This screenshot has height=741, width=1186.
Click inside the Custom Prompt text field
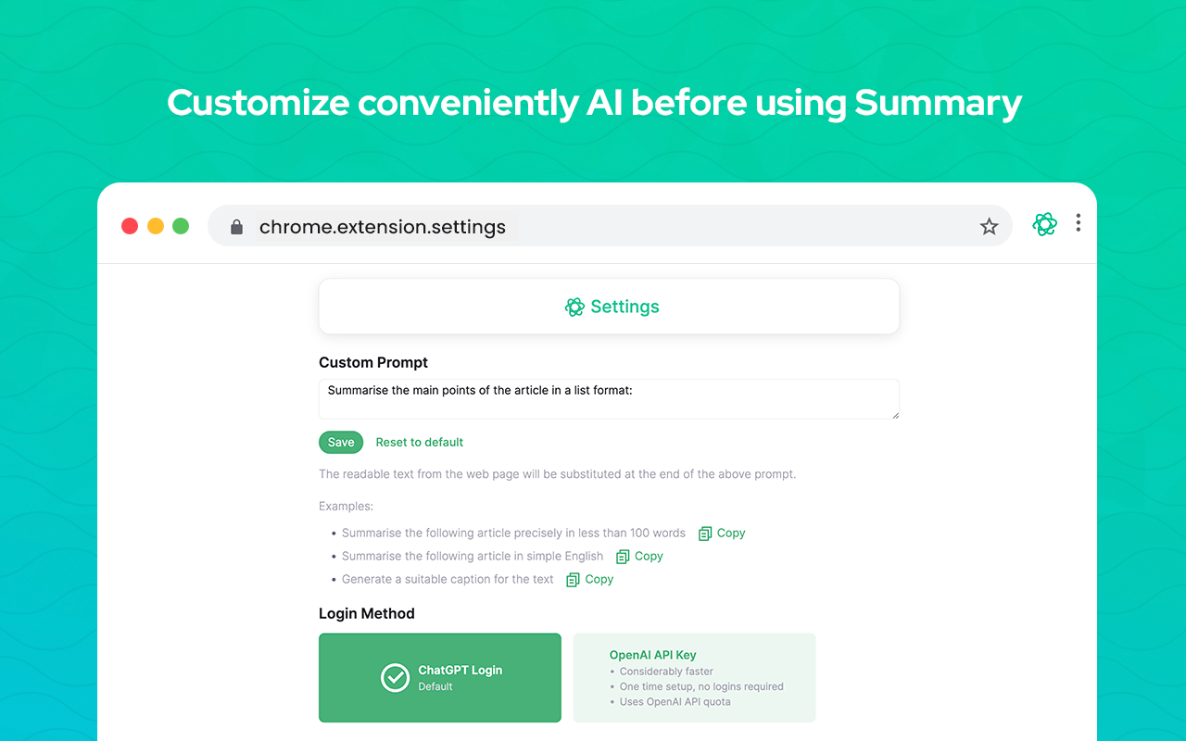[609, 398]
